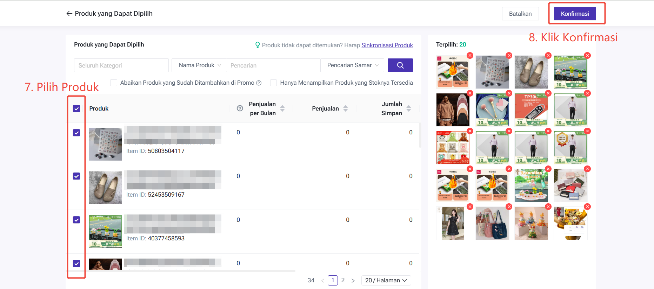Open the Nama Produk dropdown

pyautogui.click(x=199, y=65)
